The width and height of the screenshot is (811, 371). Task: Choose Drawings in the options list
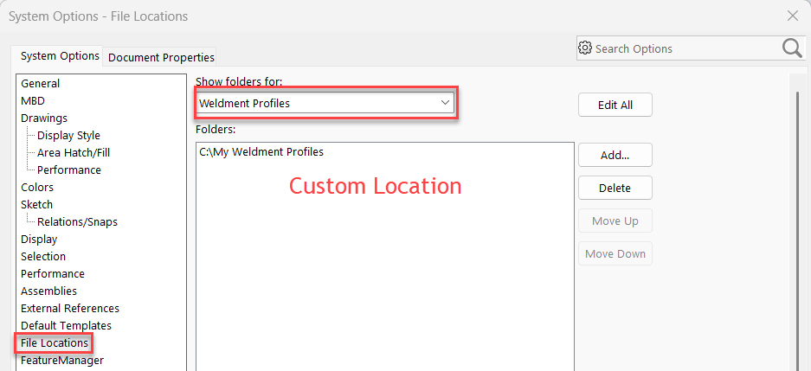tap(44, 118)
